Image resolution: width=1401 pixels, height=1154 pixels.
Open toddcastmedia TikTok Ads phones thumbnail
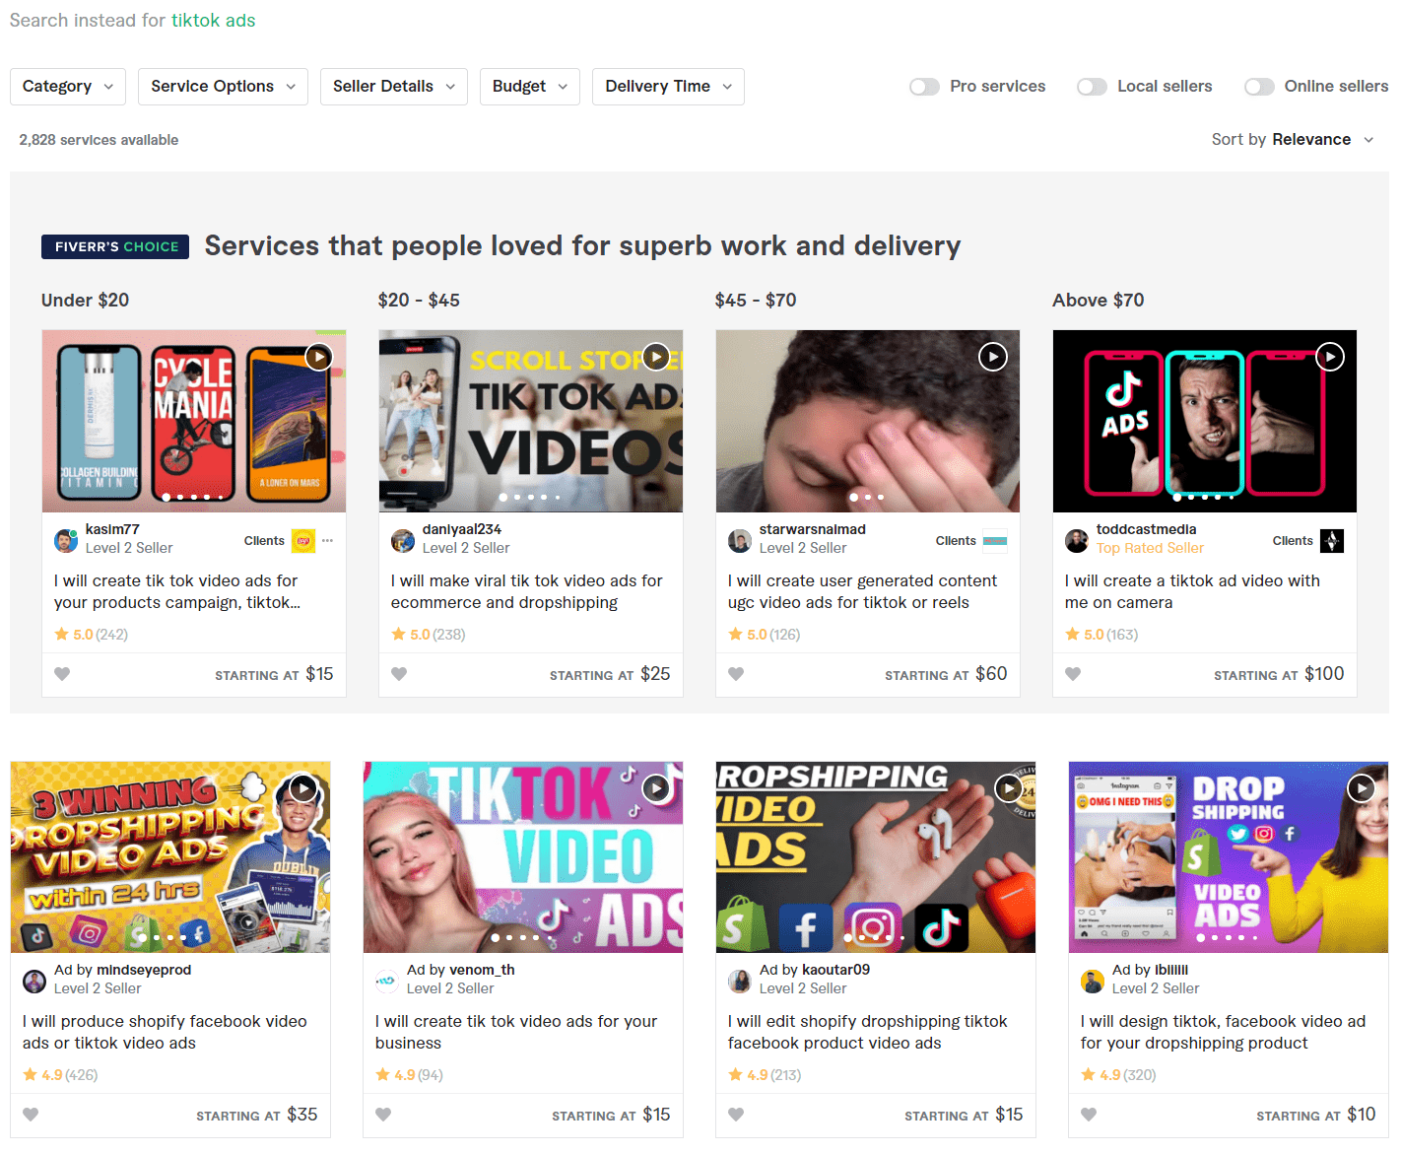click(1205, 421)
